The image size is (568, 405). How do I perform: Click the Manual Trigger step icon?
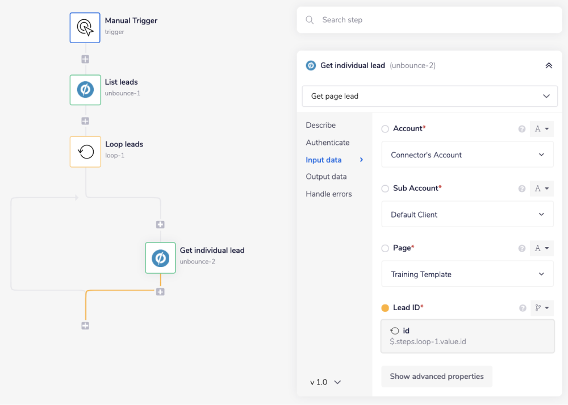(x=85, y=28)
